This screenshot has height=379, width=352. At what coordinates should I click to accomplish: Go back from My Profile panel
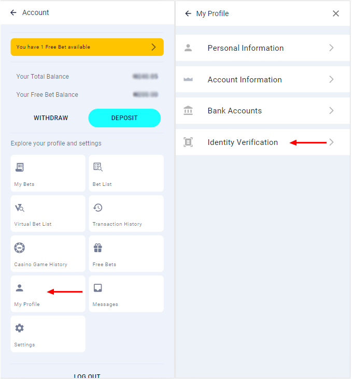pyautogui.click(x=188, y=13)
